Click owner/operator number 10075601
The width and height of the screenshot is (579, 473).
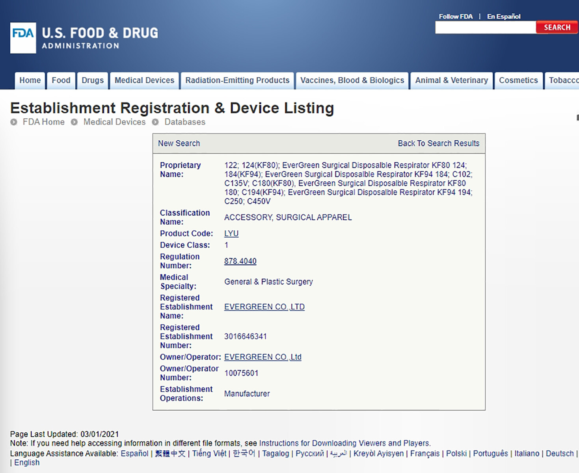click(241, 373)
